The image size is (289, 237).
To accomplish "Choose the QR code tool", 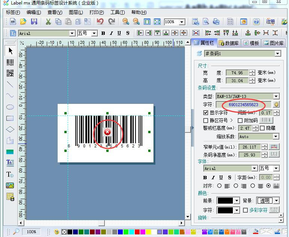I will [10, 73].
